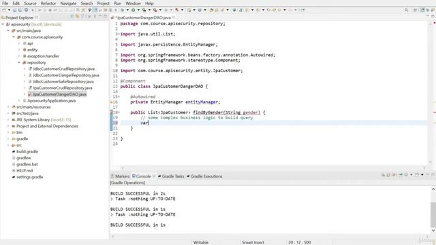436x245 pixels.
Task: Select ApisecurityApplication.java in tree
Action: 52,101
